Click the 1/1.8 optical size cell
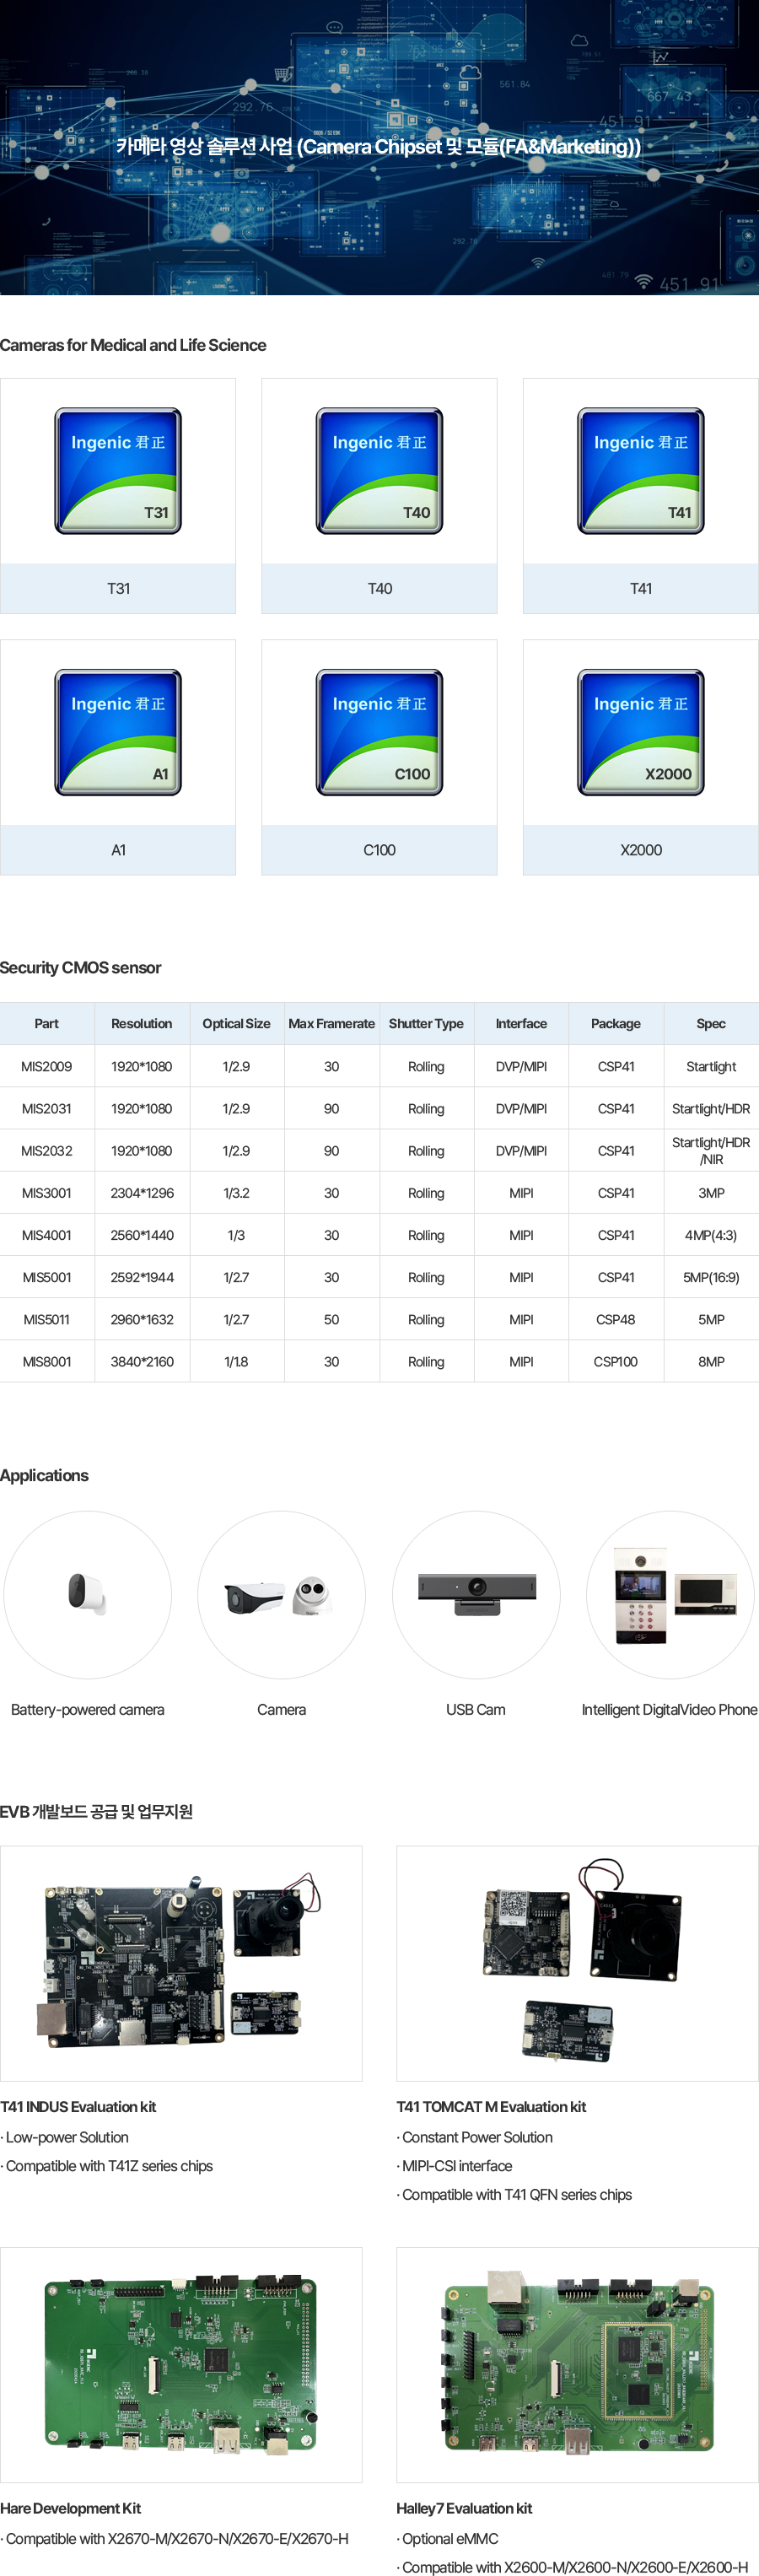The image size is (759, 2576). (x=237, y=1362)
